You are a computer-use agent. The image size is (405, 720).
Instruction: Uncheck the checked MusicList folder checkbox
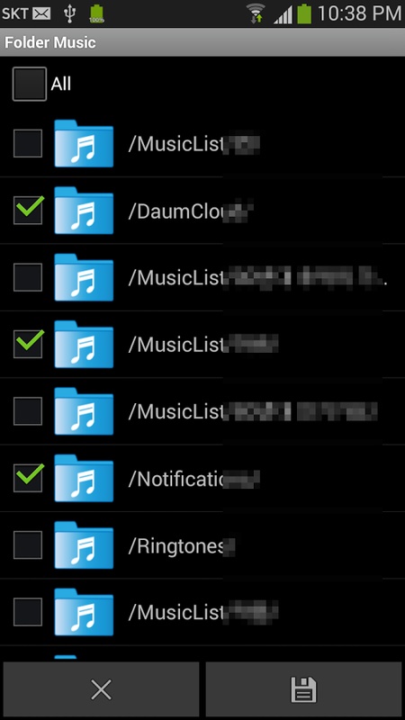pyautogui.click(x=28, y=345)
